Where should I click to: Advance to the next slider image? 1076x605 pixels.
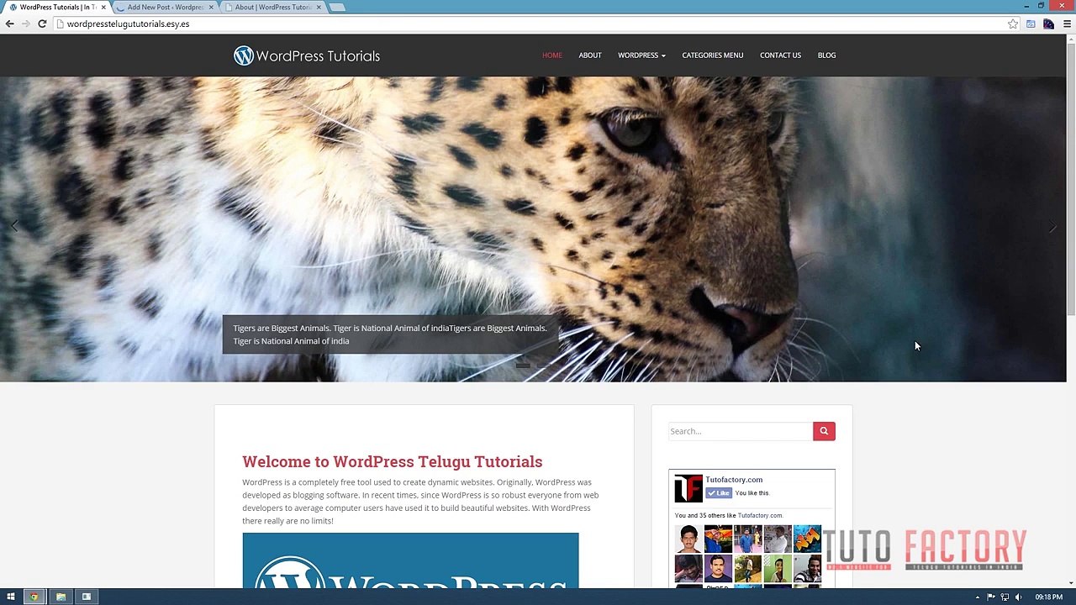(x=1052, y=226)
